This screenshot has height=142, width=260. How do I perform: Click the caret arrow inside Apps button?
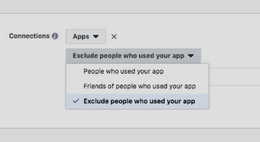pyautogui.click(x=96, y=37)
